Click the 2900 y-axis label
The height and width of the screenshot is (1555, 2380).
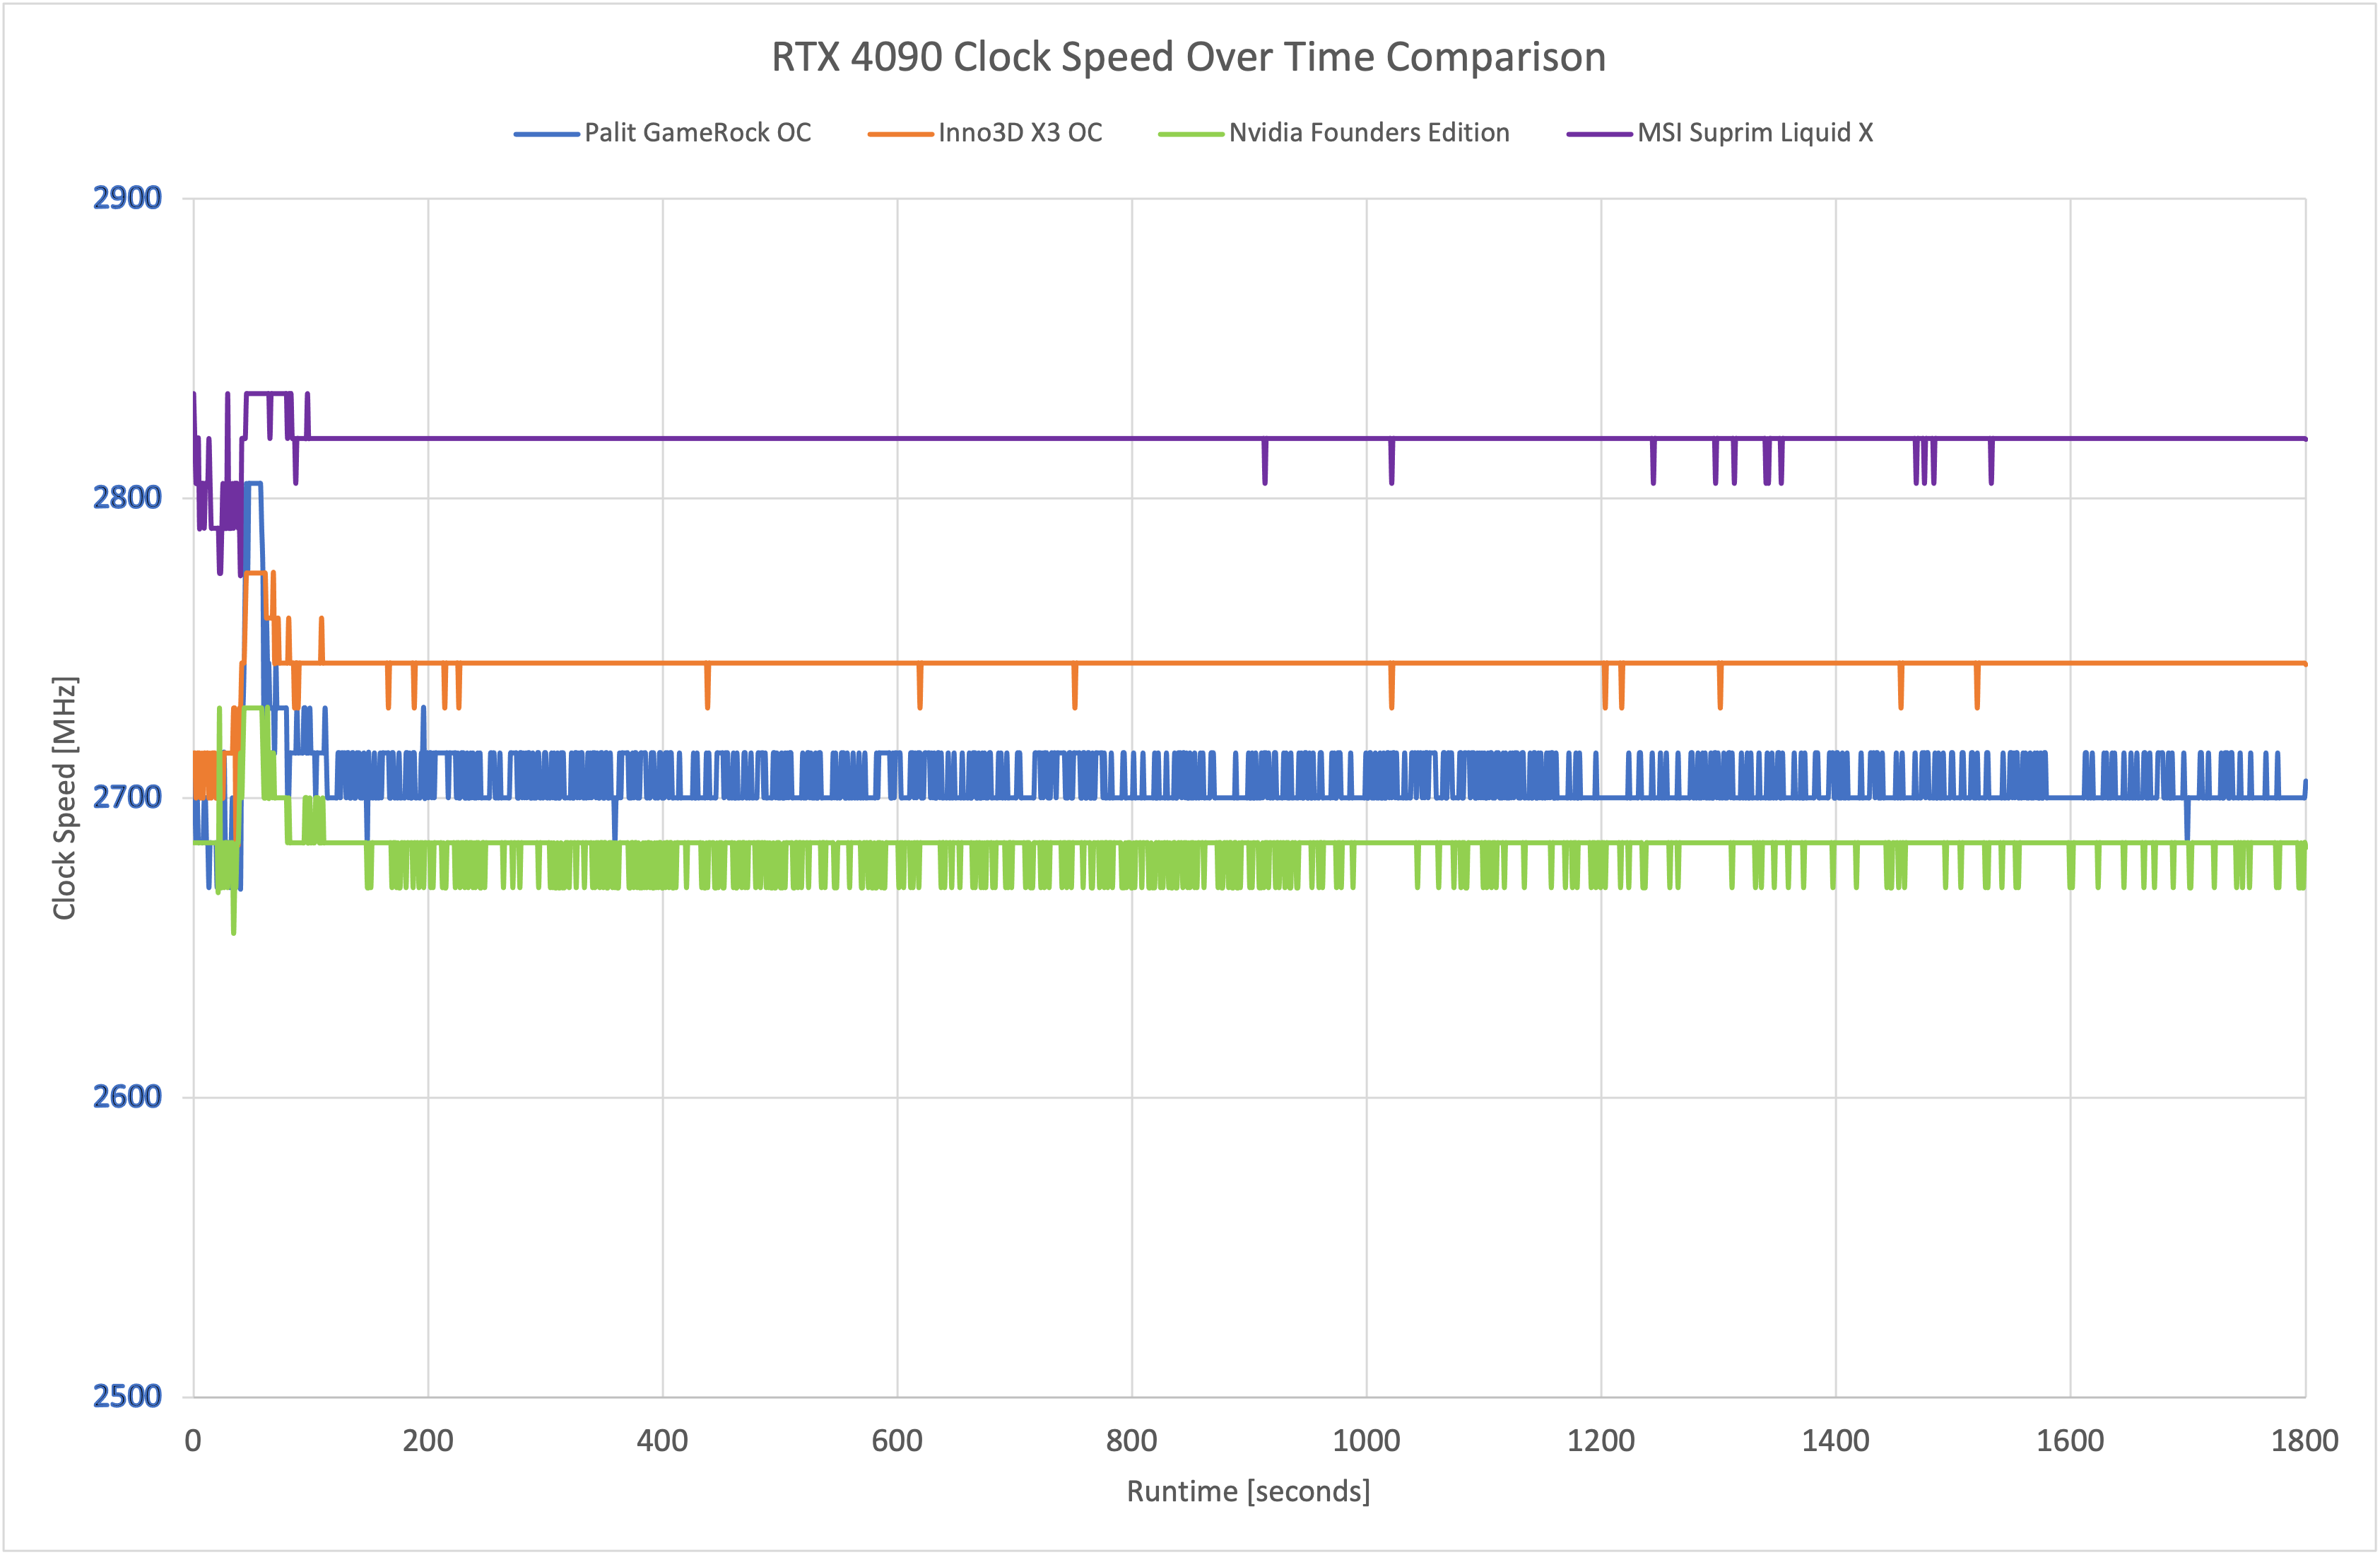tap(127, 198)
